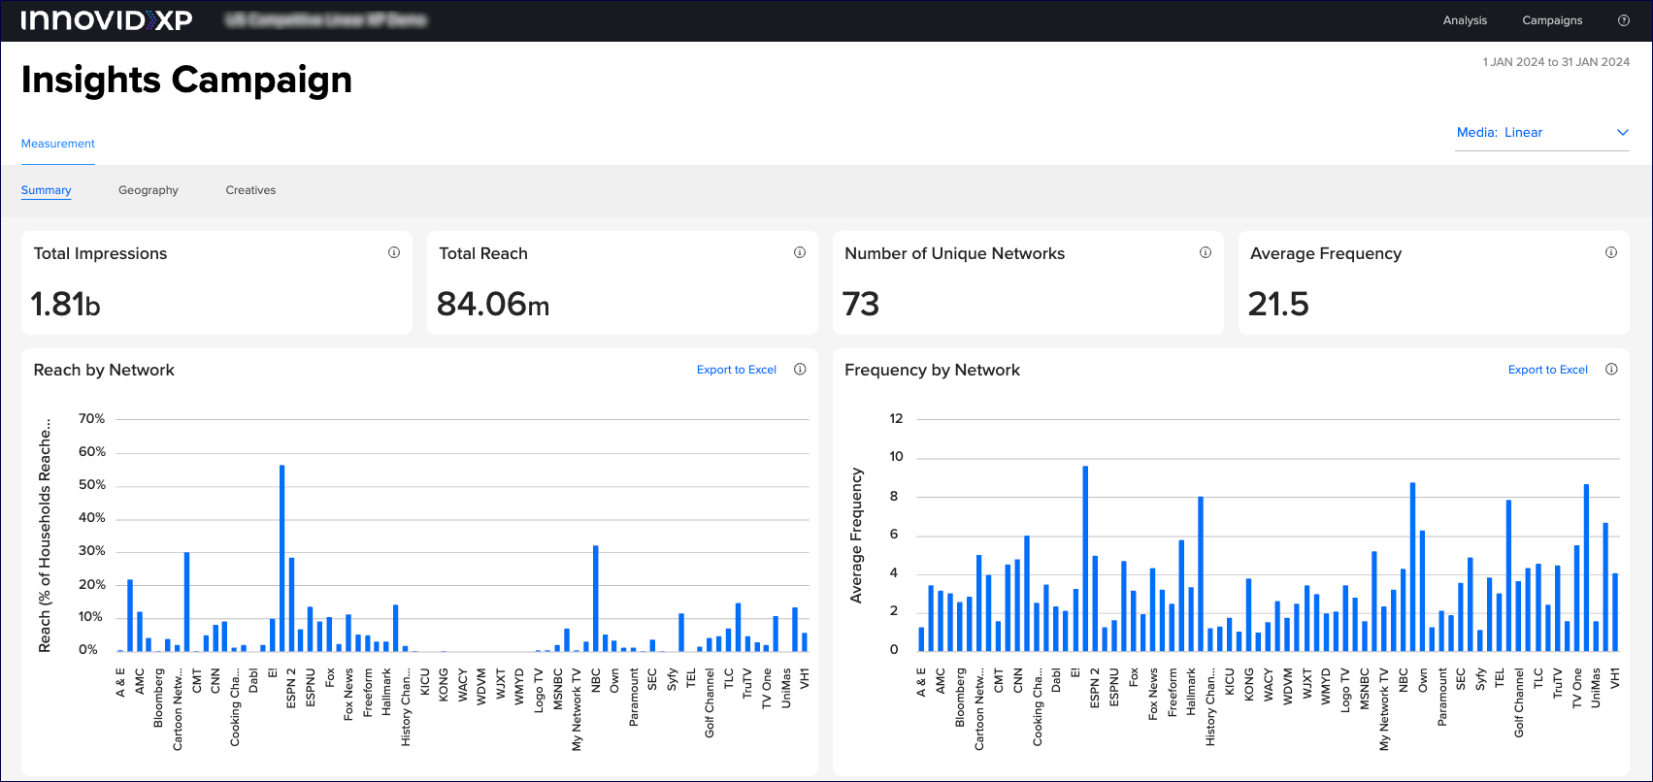Open the Frequency by Network info icon
The width and height of the screenshot is (1653, 782).
click(x=1611, y=369)
